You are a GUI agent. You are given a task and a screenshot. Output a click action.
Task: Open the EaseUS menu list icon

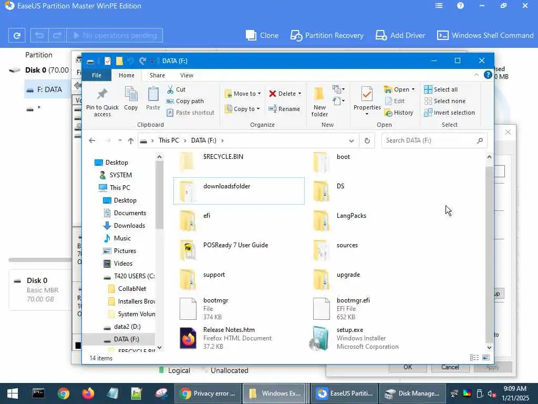tap(439, 6)
